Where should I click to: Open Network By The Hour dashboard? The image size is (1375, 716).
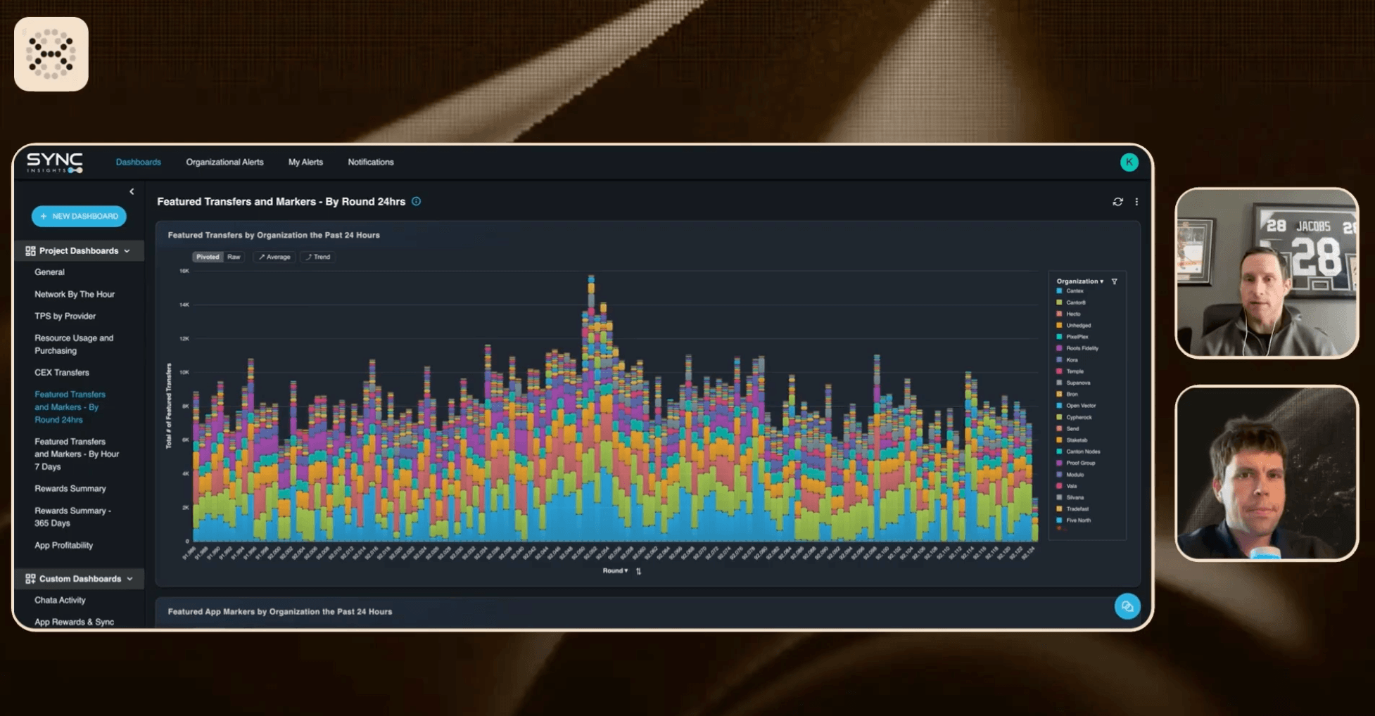click(75, 294)
